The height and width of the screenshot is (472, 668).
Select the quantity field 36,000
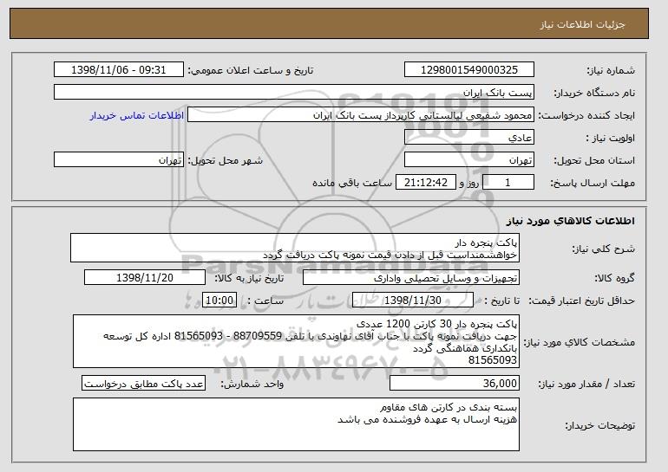click(455, 383)
